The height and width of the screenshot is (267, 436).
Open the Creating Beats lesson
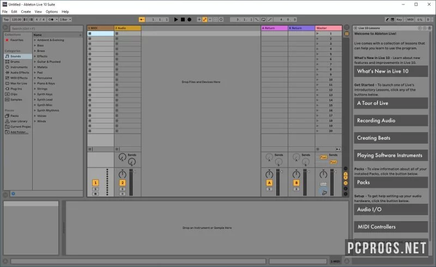click(x=391, y=138)
